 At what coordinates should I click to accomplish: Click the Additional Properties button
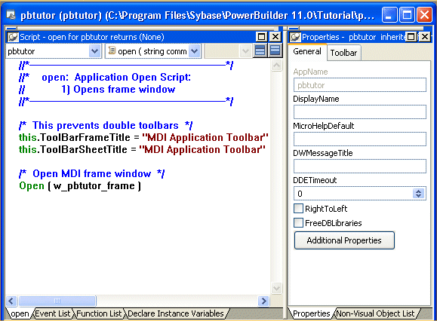click(x=344, y=240)
